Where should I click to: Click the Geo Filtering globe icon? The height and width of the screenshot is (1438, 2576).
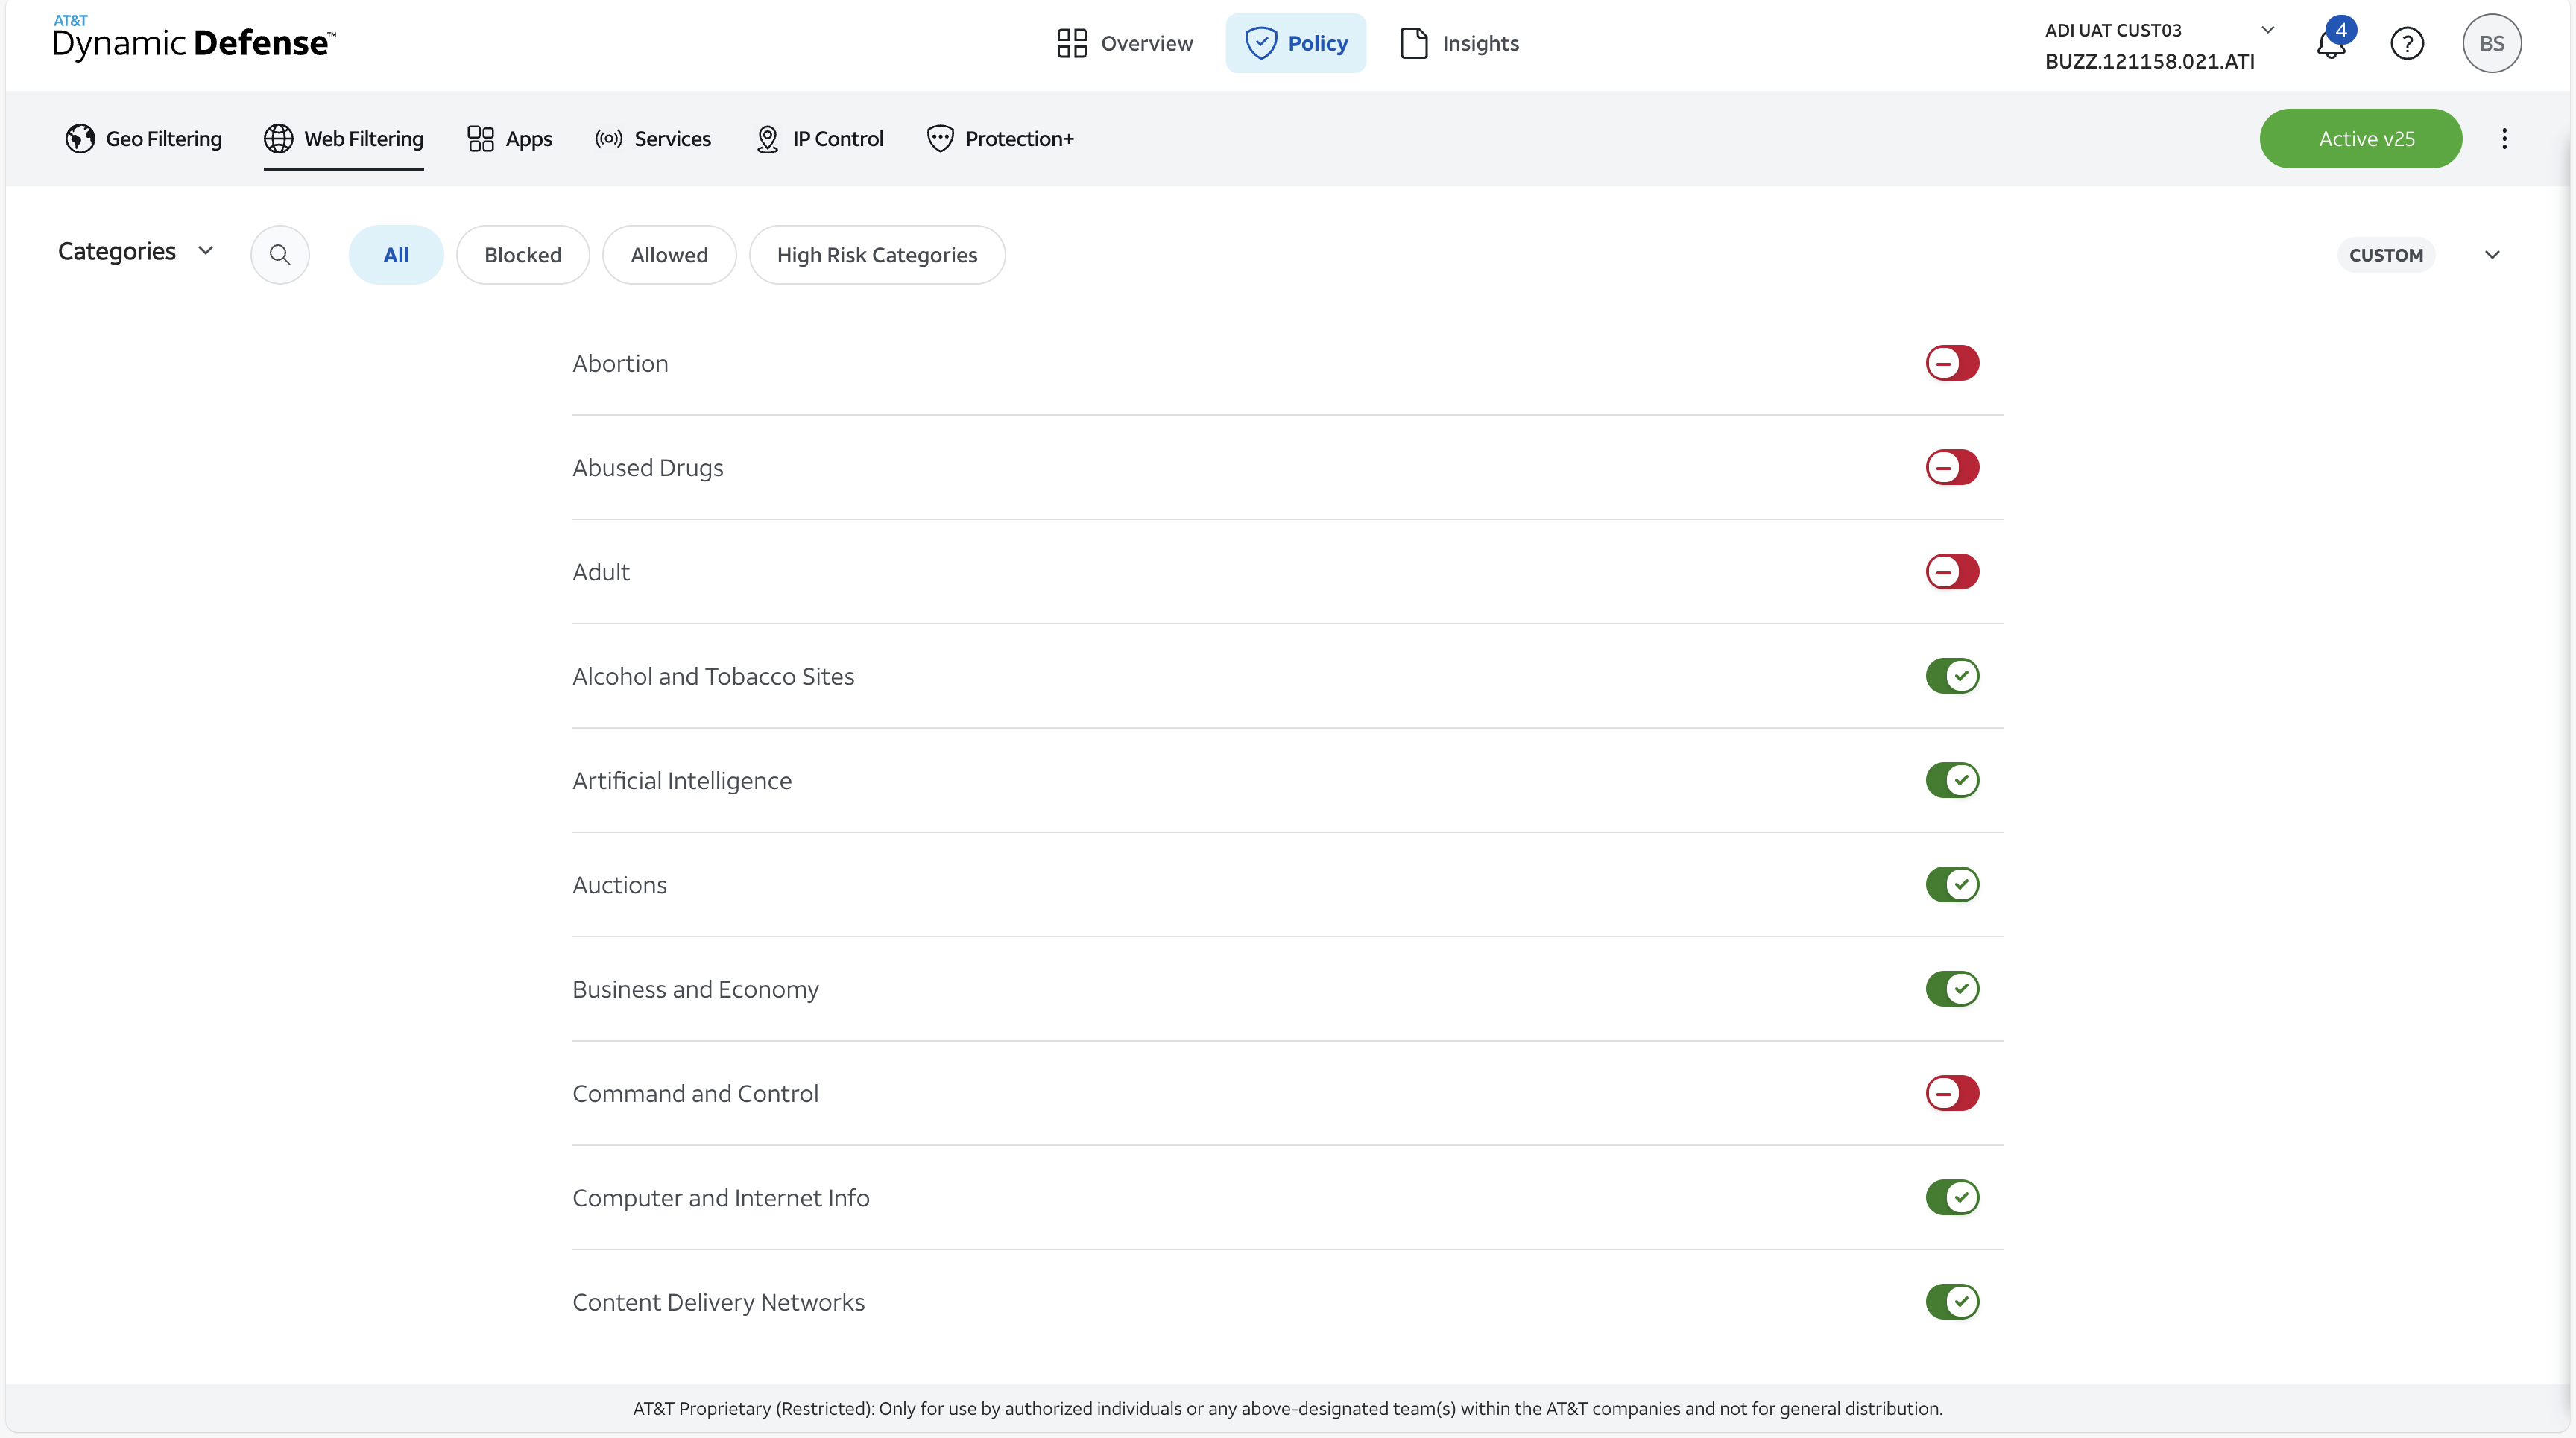(80, 139)
